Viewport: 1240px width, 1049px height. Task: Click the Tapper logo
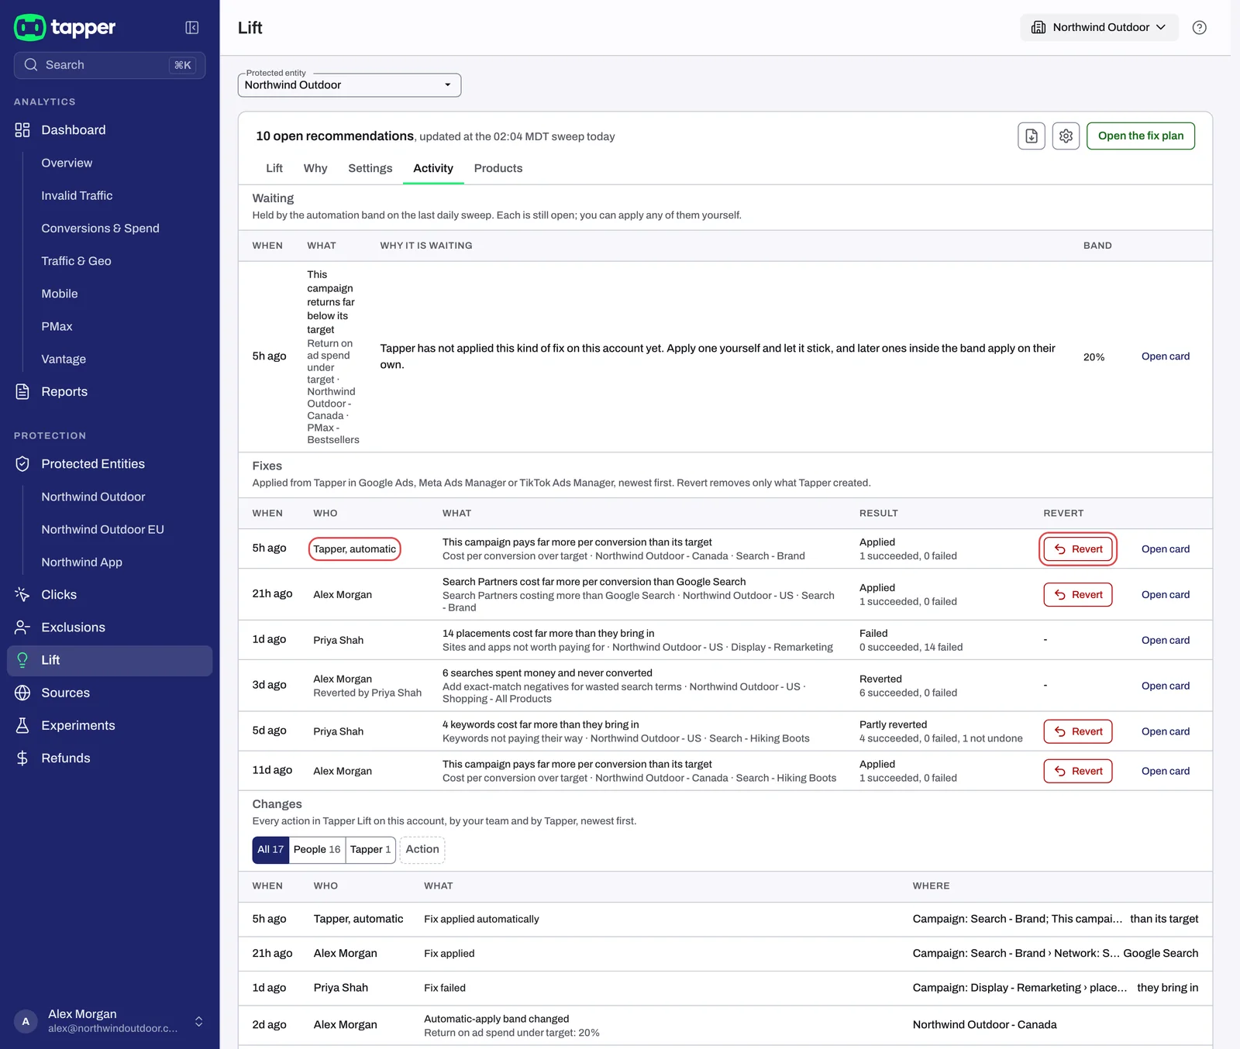[x=65, y=27]
